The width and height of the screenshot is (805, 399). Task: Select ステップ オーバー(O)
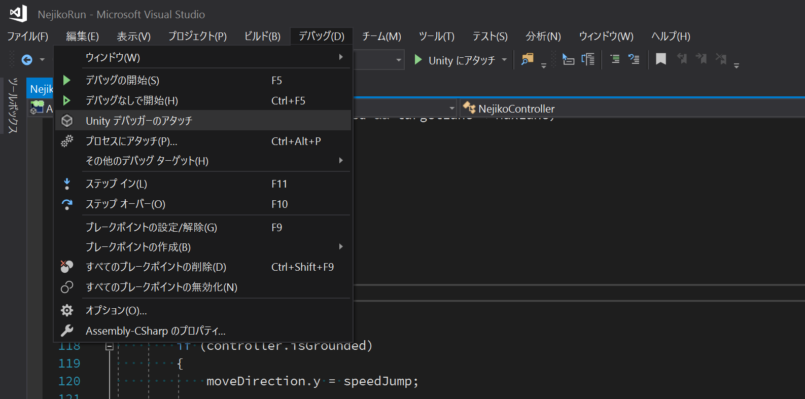(x=203, y=204)
